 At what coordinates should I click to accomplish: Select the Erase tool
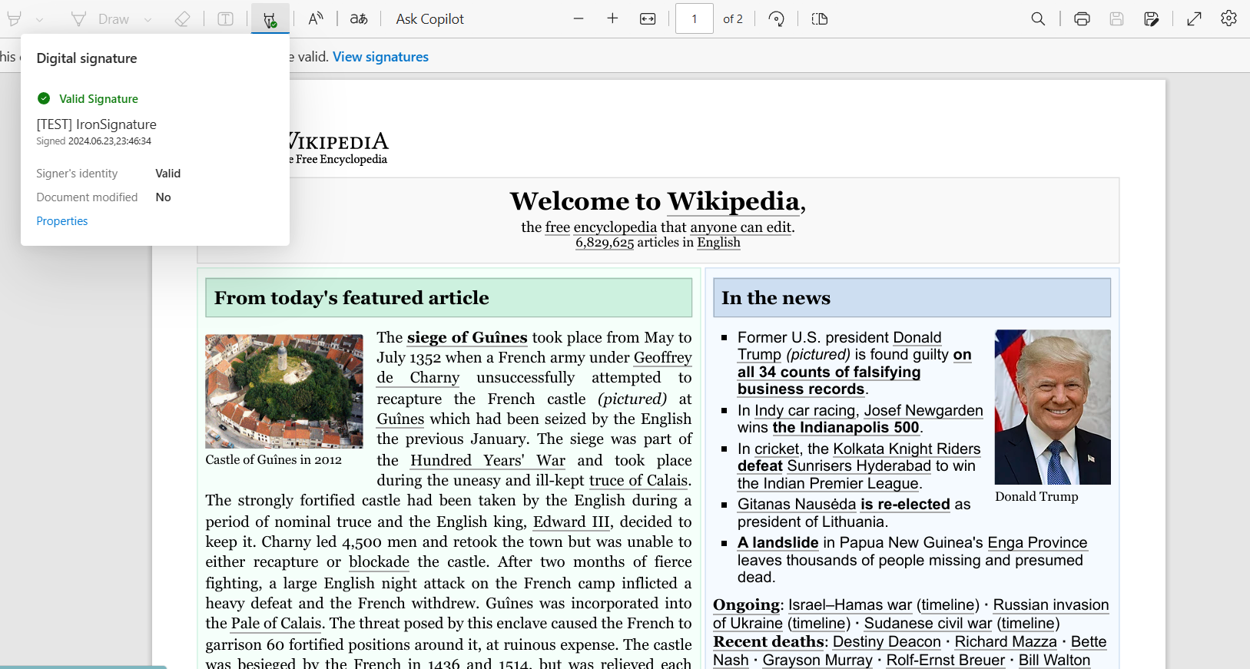click(x=182, y=19)
